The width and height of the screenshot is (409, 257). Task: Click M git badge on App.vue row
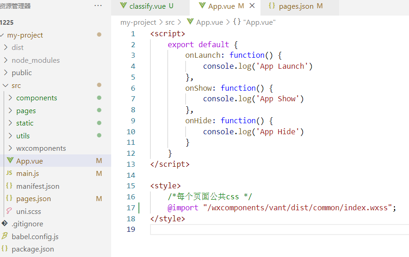click(x=99, y=161)
